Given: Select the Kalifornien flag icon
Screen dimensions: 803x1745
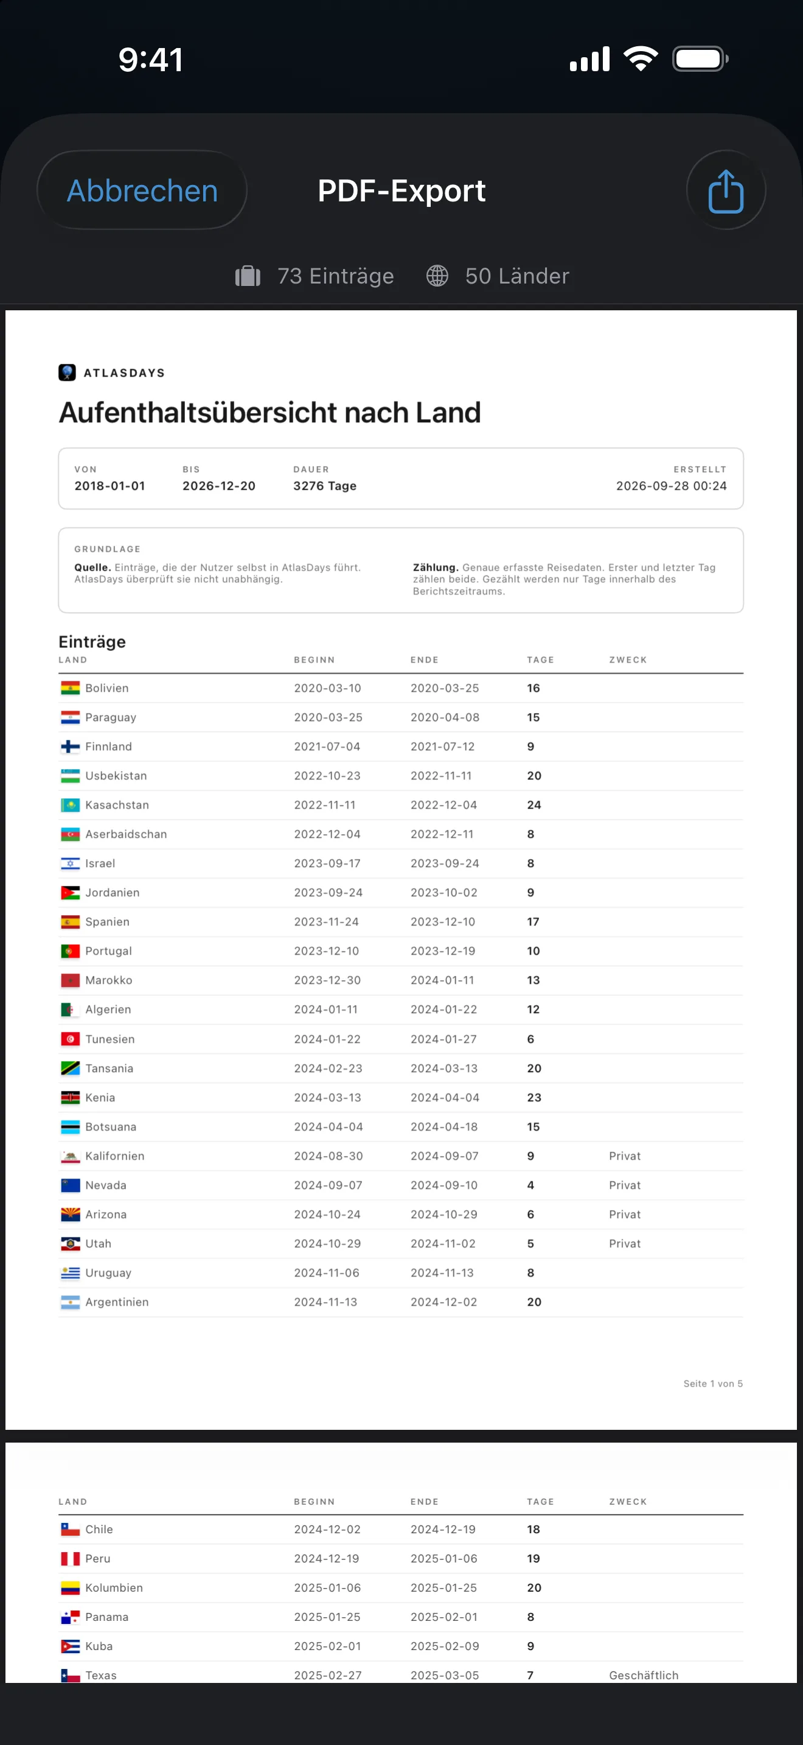Looking at the screenshot, I should (71, 1155).
